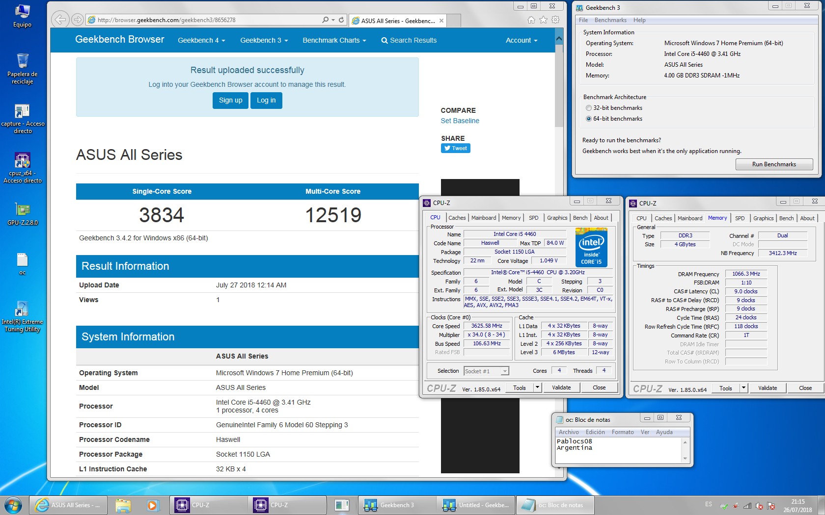Open Formato menu in Bloc de notas
This screenshot has height=515, width=825.
click(x=622, y=432)
